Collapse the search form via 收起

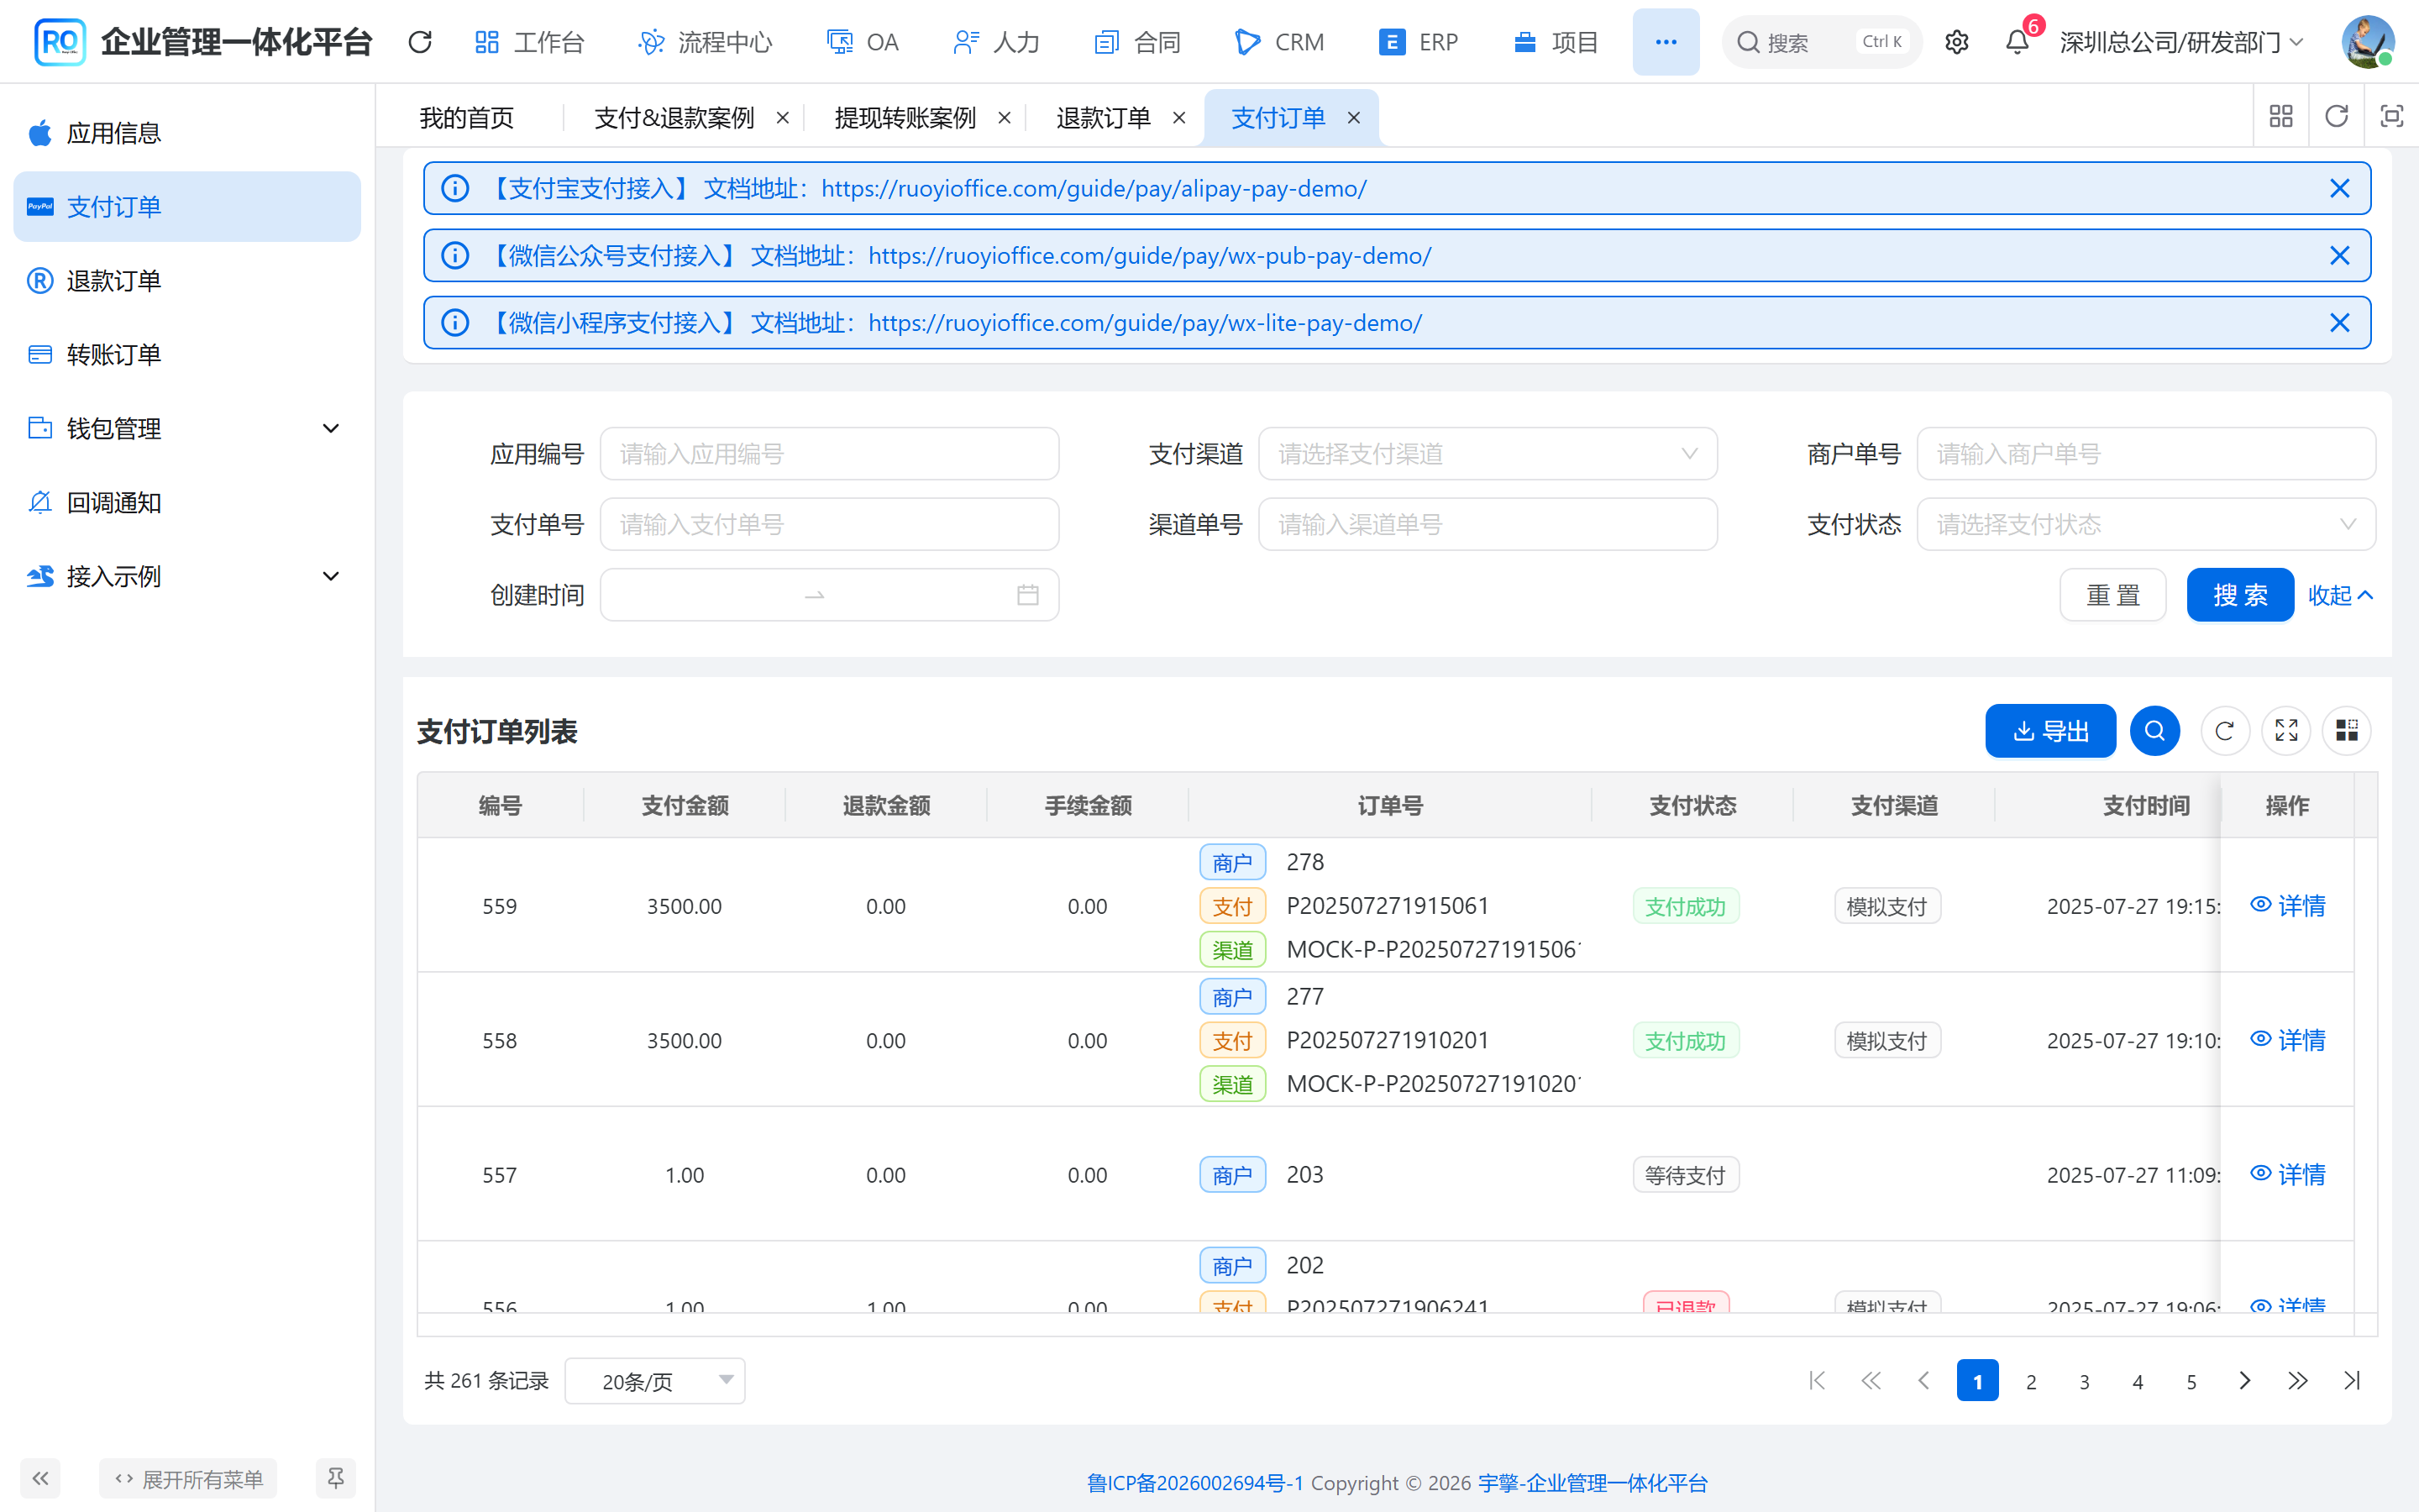pyautogui.click(x=2339, y=595)
